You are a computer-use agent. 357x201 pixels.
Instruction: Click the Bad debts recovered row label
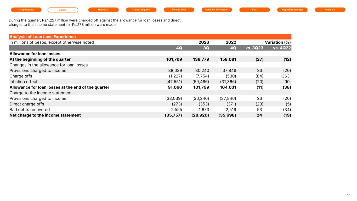(x=30, y=110)
